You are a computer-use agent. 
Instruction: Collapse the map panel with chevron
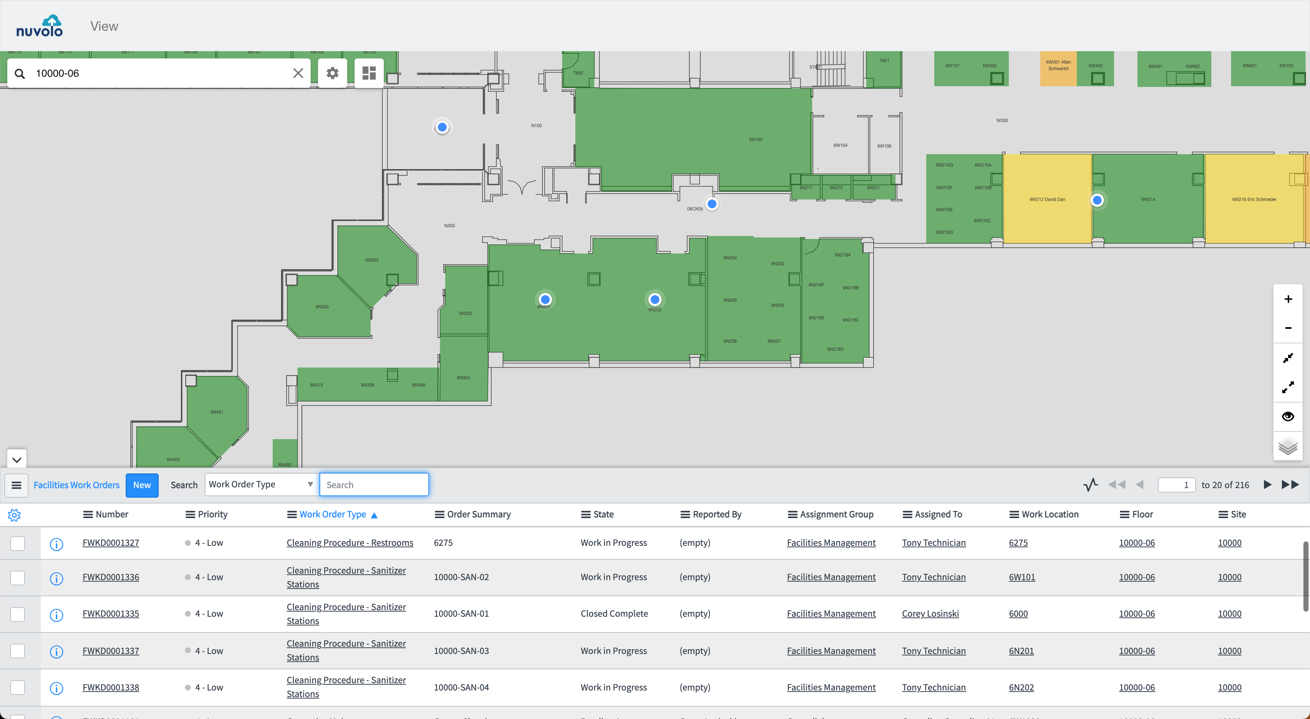(16, 460)
